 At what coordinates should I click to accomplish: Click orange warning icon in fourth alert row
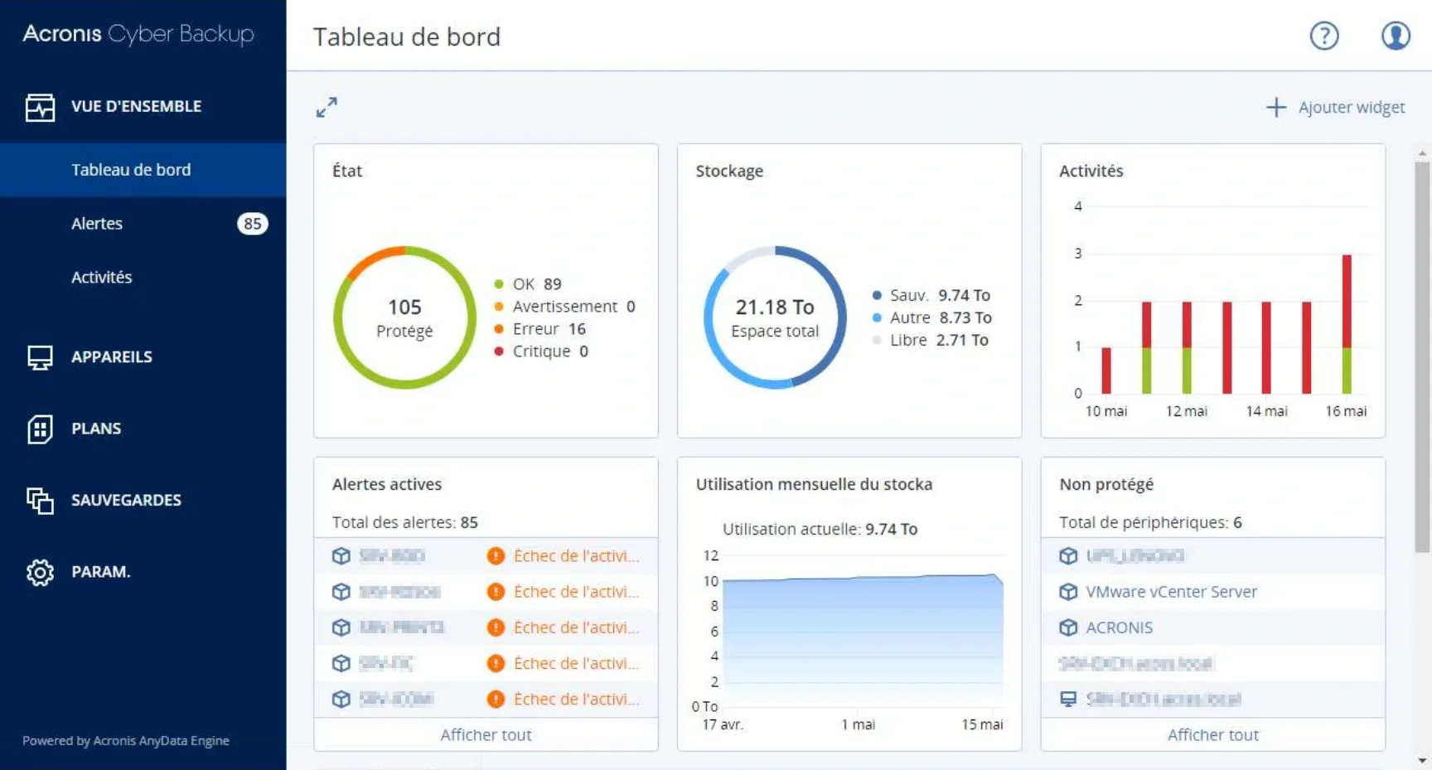click(496, 663)
